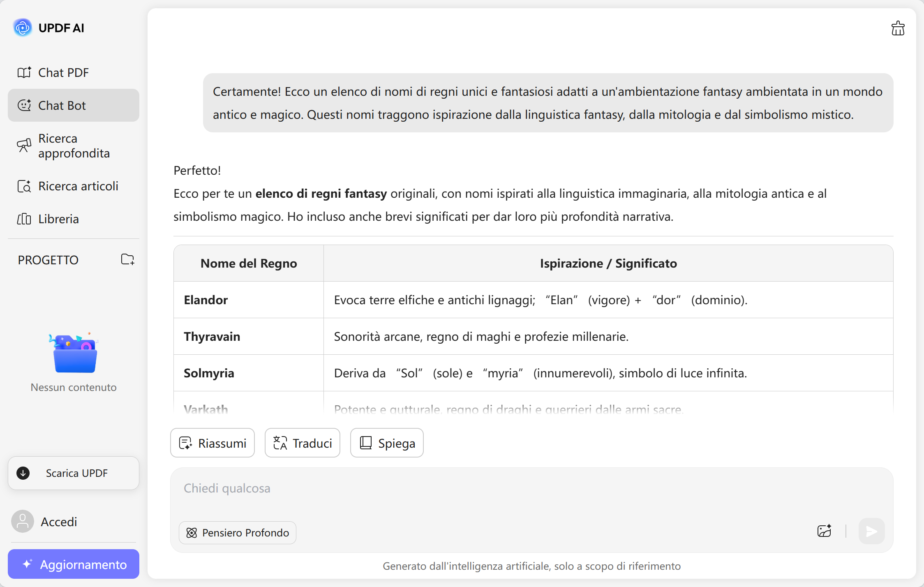Click the UPDF AI logo icon
Screen dimensions: 924x587
[23, 28]
